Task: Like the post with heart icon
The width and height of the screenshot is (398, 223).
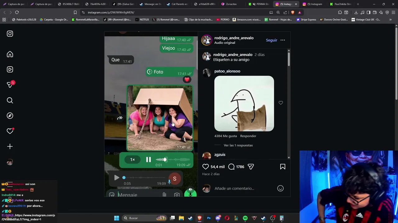Action: tap(206, 167)
